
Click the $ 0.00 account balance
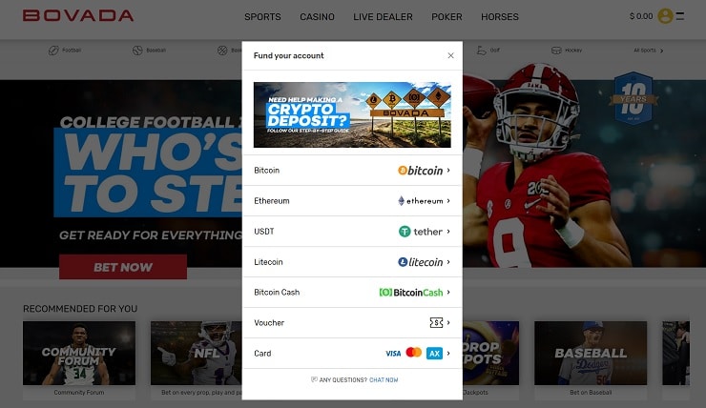click(641, 16)
